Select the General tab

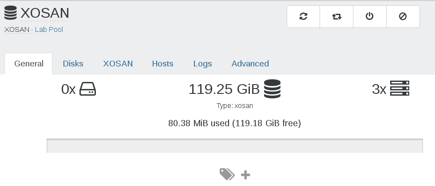(28, 64)
